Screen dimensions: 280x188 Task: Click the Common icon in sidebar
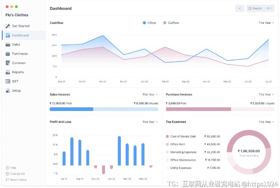pyautogui.click(x=8, y=63)
